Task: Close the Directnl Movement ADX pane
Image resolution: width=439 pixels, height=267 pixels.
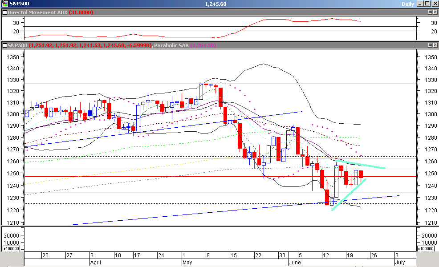Action: pos(435,12)
